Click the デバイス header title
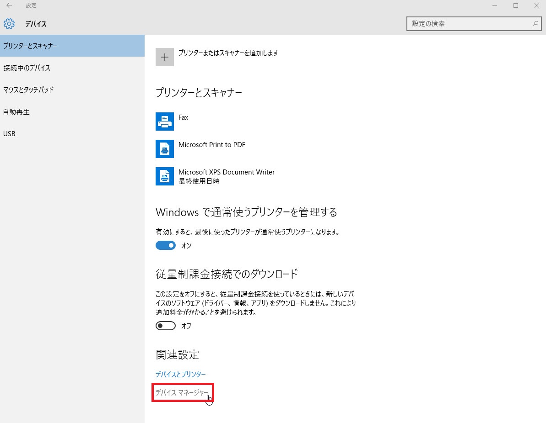546x423 pixels. [36, 24]
